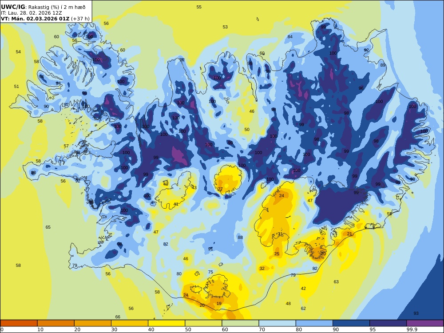Click the humidity value '75' near south coast
This screenshot has height=333, width=444.
(210, 272)
